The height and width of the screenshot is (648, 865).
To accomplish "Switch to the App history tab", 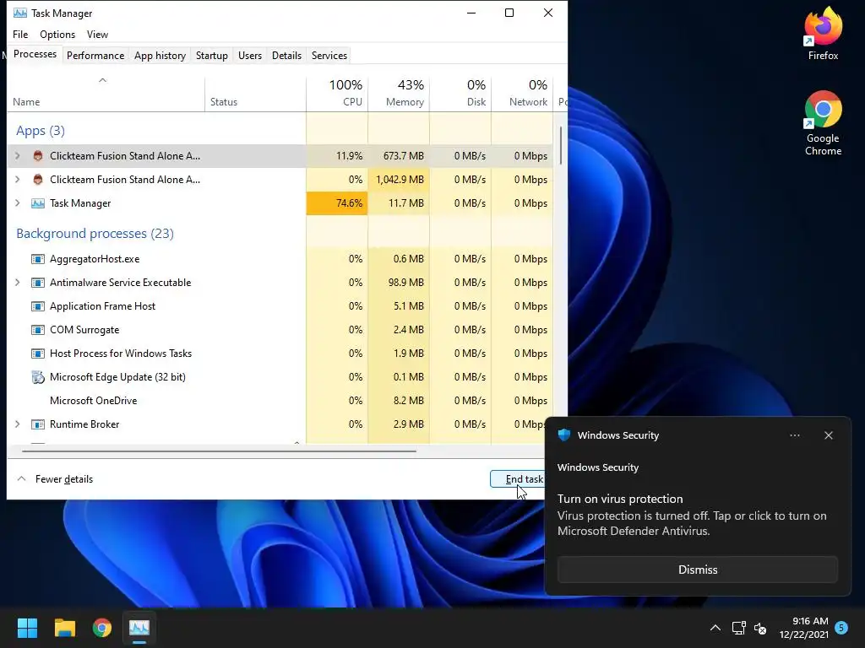I will point(160,55).
